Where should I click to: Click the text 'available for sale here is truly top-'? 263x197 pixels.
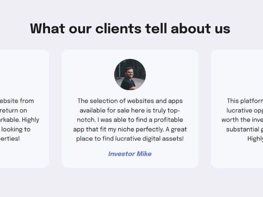pos(130,111)
